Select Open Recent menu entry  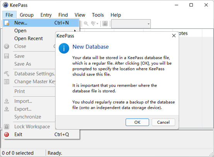(29, 39)
